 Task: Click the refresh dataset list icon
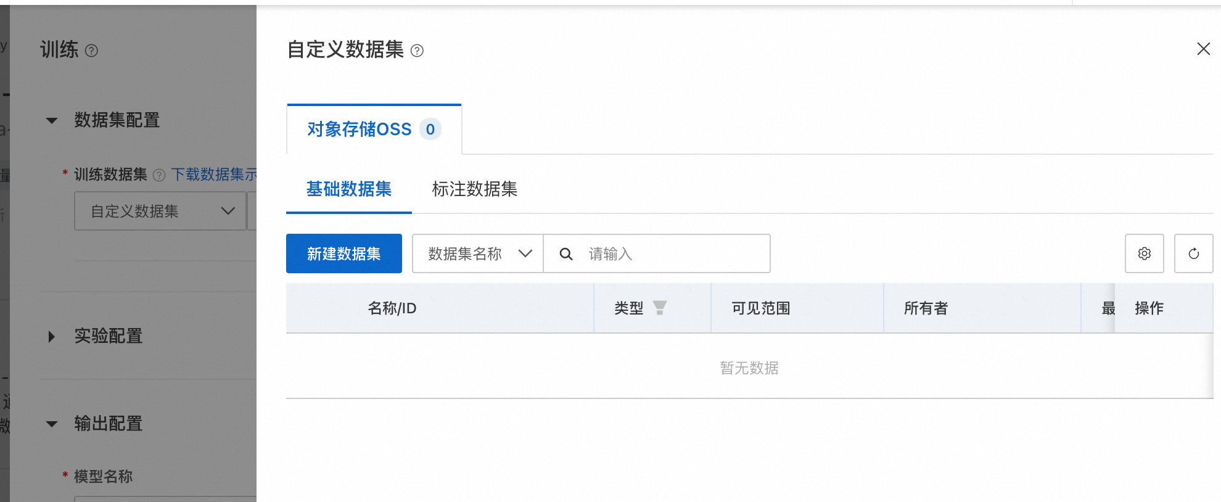coord(1193,253)
